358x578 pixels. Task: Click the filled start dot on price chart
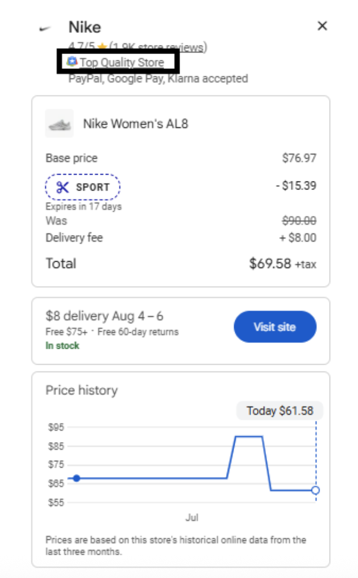[x=77, y=478]
